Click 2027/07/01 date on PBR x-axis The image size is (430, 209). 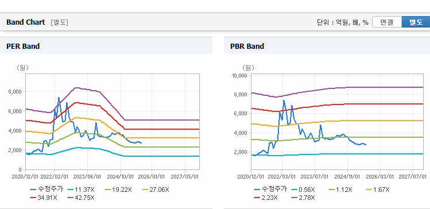pyautogui.click(x=413, y=176)
